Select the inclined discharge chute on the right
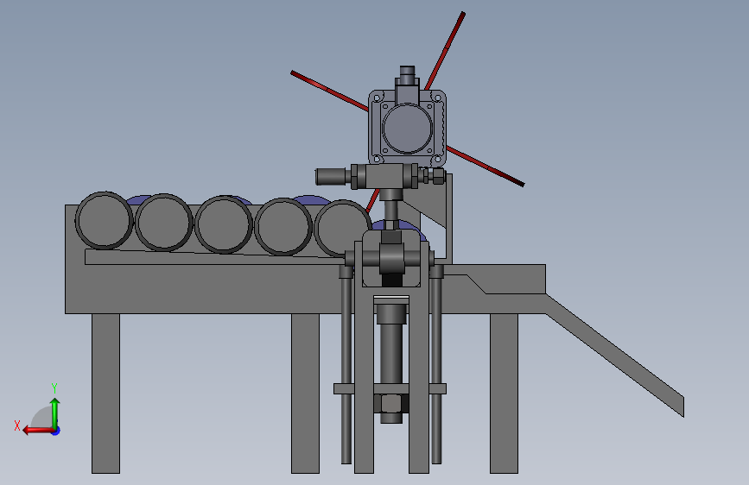 tap(615, 355)
